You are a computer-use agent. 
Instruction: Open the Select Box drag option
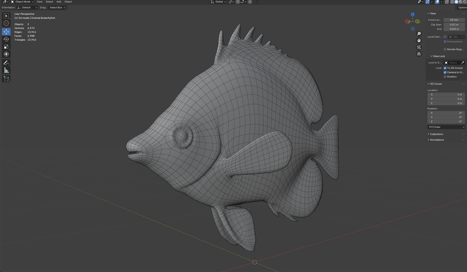click(57, 7)
